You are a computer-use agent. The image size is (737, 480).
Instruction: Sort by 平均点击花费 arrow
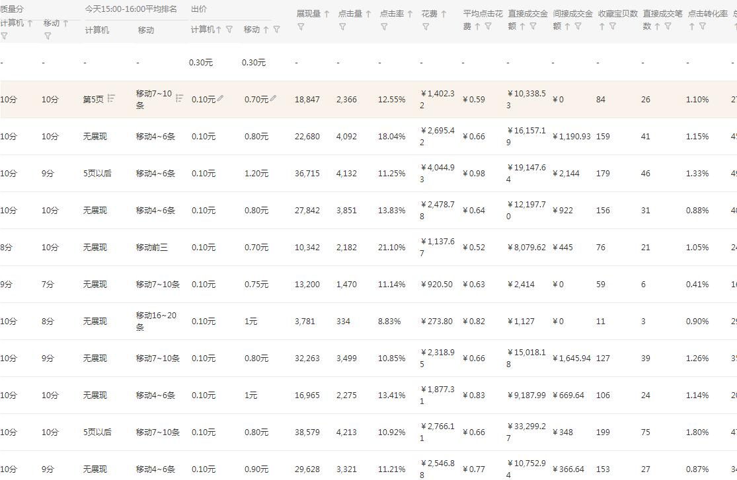click(x=477, y=27)
